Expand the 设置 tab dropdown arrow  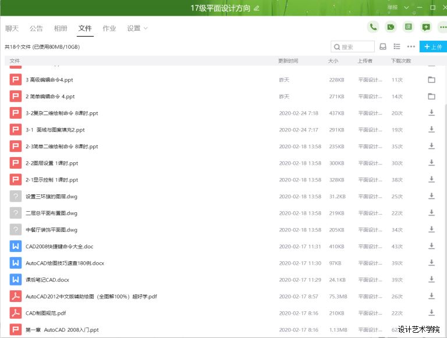pos(146,28)
